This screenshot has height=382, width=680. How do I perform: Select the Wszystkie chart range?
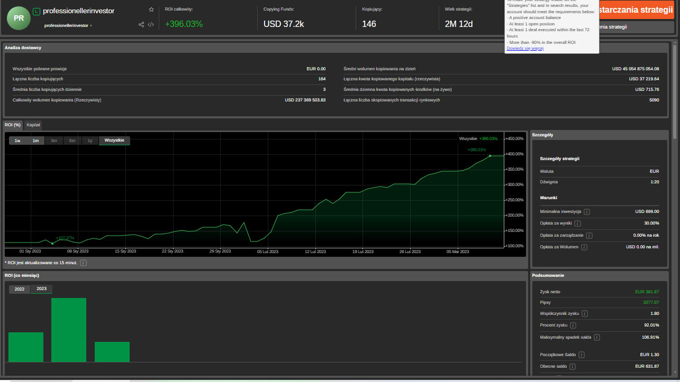(x=114, y=141)
